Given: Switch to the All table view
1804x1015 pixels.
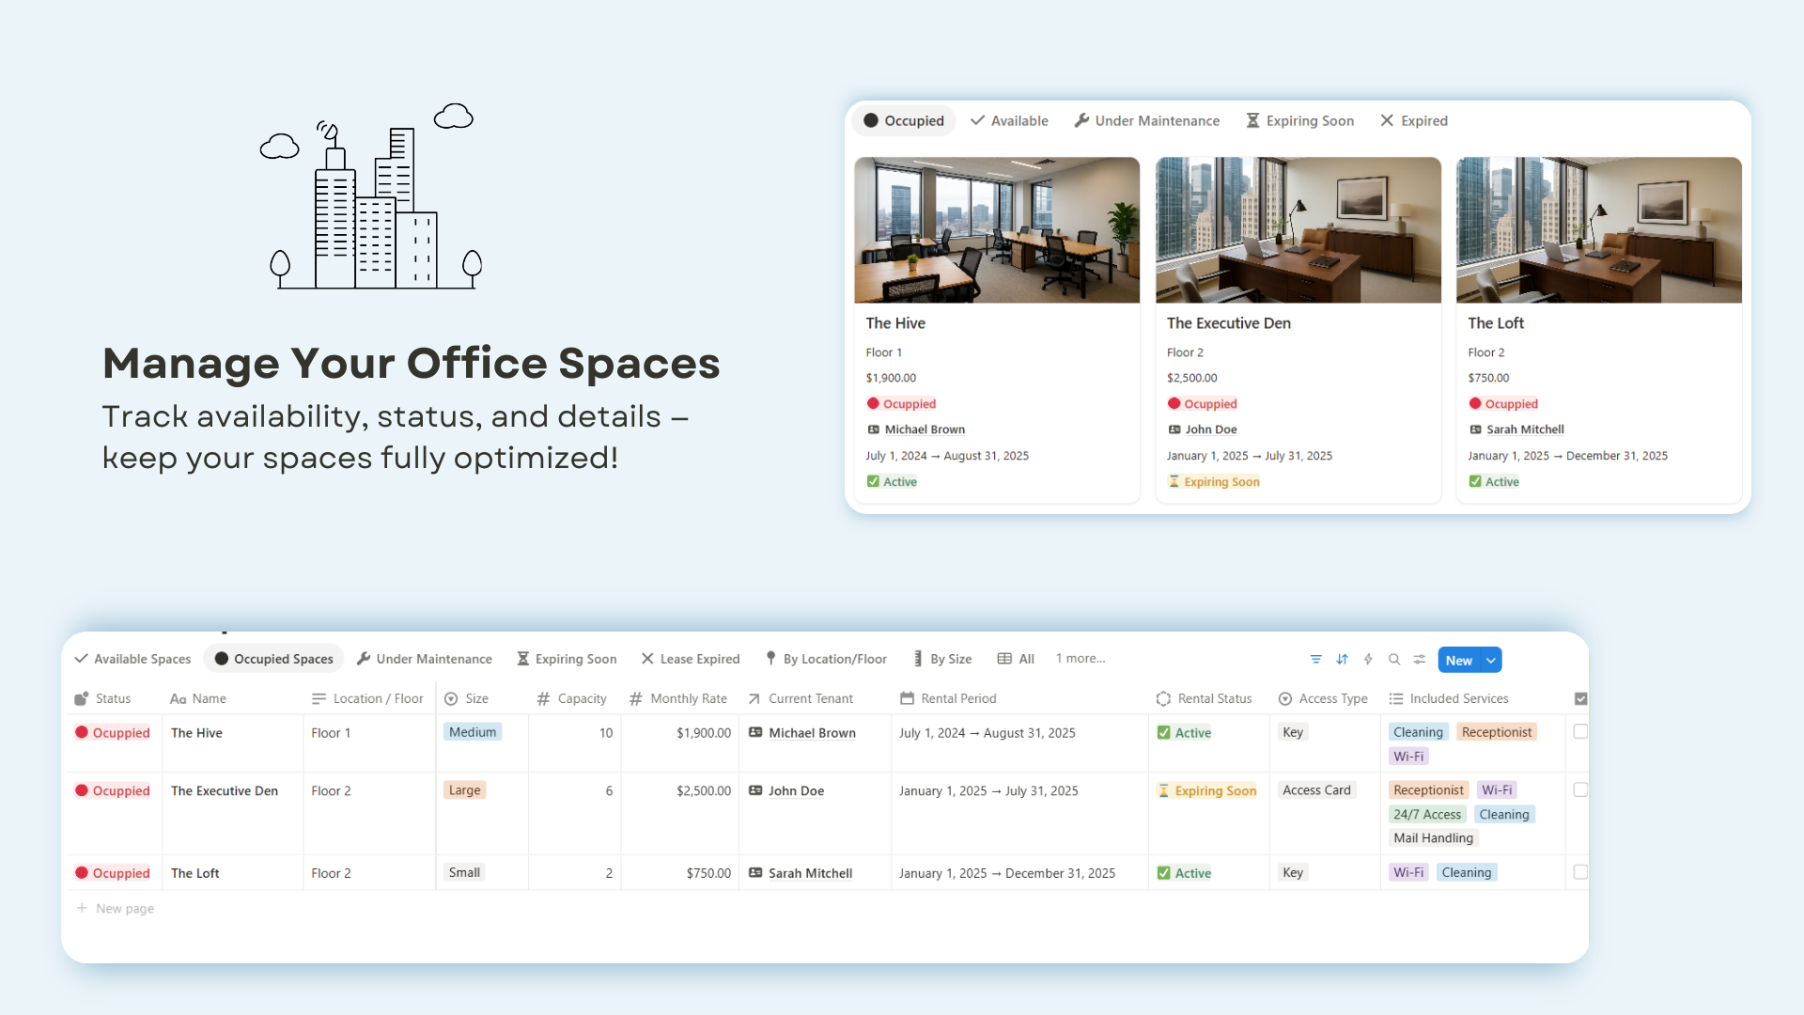Looking at the screenshot, I should (x=1016, y=659).
